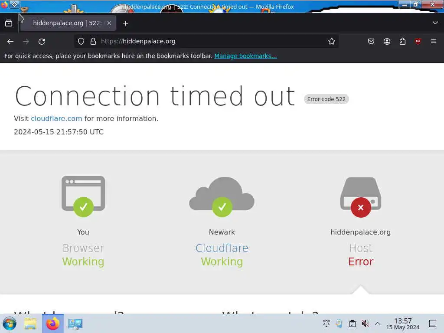Click the Connection timed out heading
This screenshot has height=333, width=444.
[155, 96]
